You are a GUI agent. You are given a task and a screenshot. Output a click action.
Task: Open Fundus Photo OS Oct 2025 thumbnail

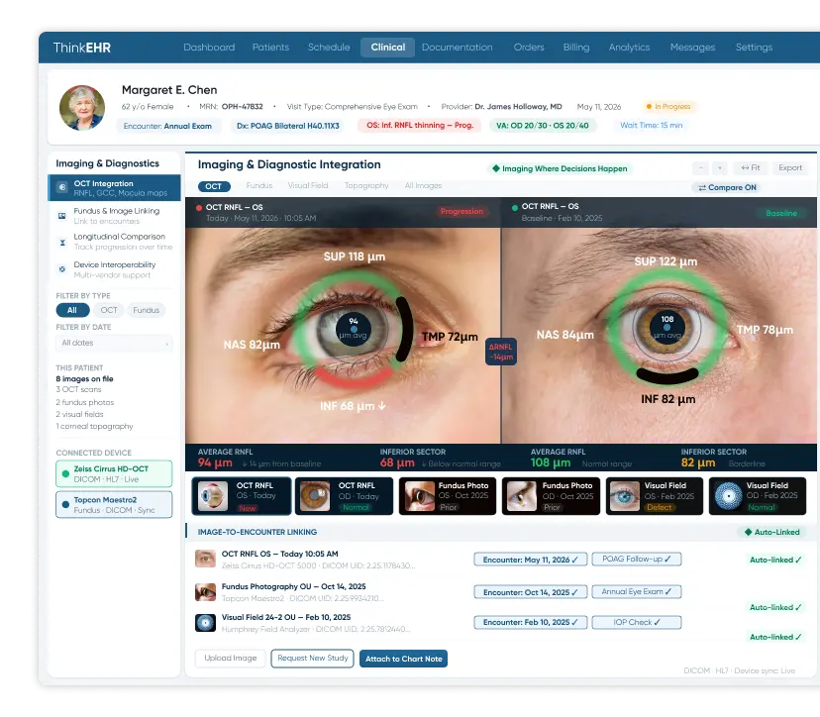[448, 496]
